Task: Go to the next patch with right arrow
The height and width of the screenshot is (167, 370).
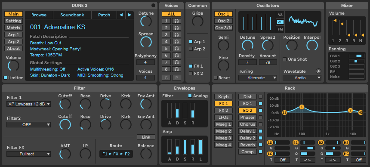Action: (129, 15)
